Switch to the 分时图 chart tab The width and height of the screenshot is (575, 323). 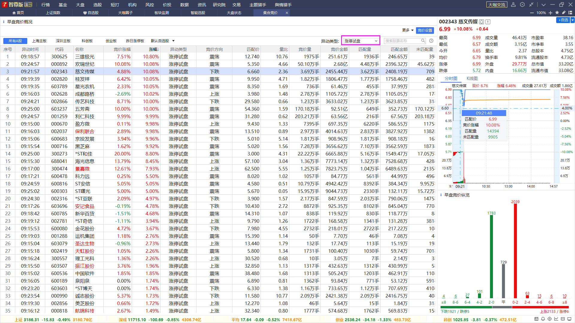tap(451, 78)
